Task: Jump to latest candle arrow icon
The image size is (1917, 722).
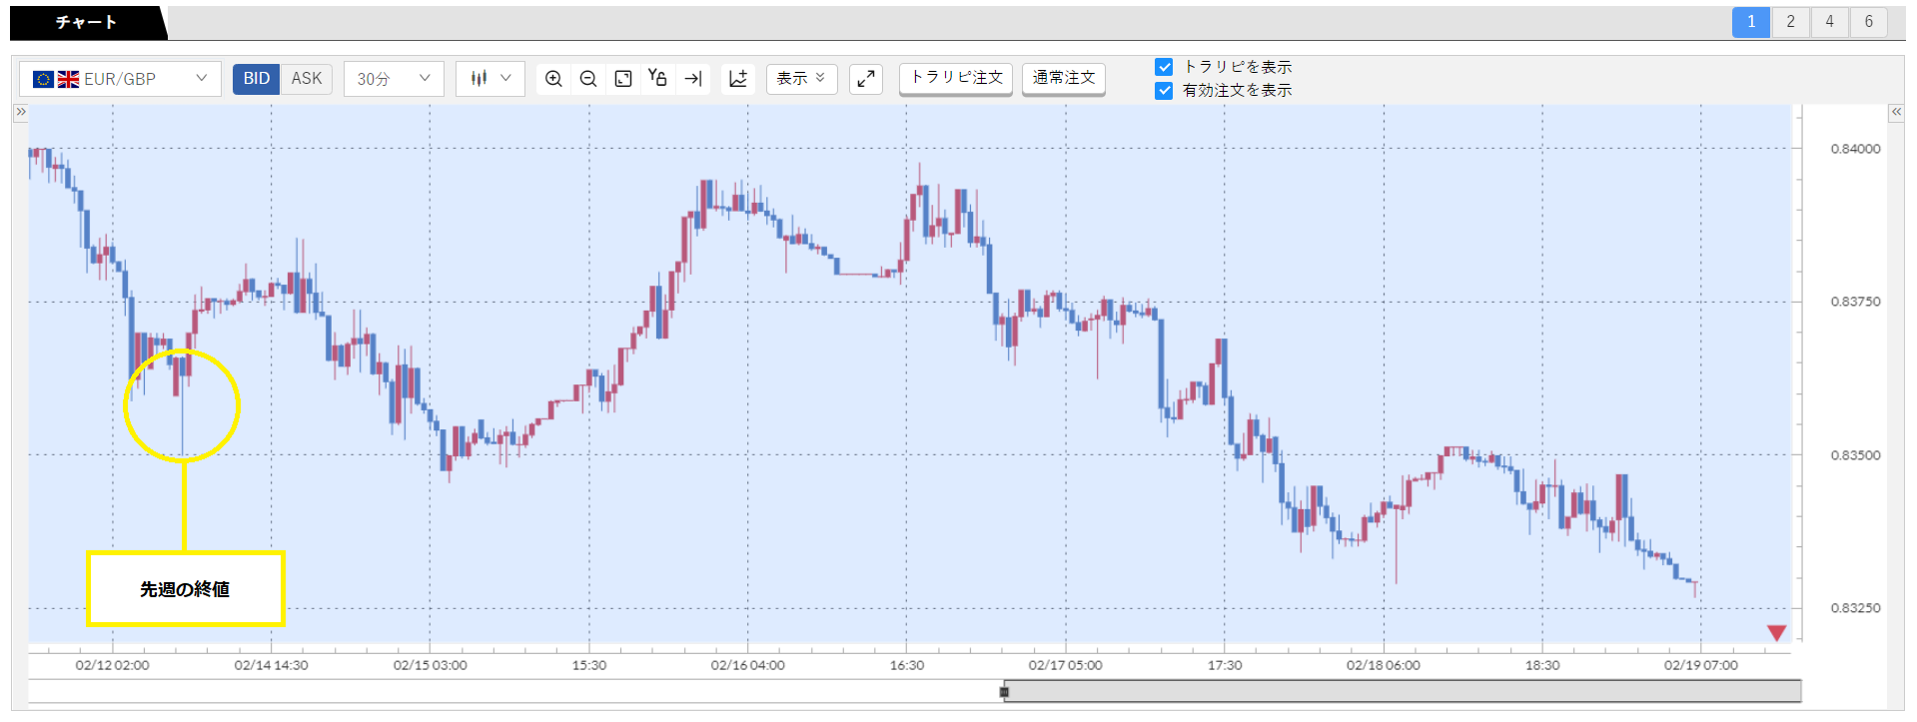Action: [693, 78]
